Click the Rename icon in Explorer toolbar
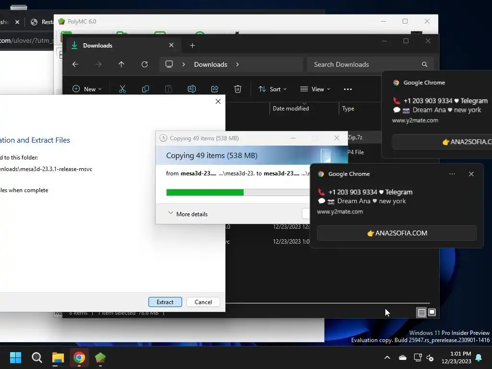This screenshot has height=369, width=492. pos(192,89)
